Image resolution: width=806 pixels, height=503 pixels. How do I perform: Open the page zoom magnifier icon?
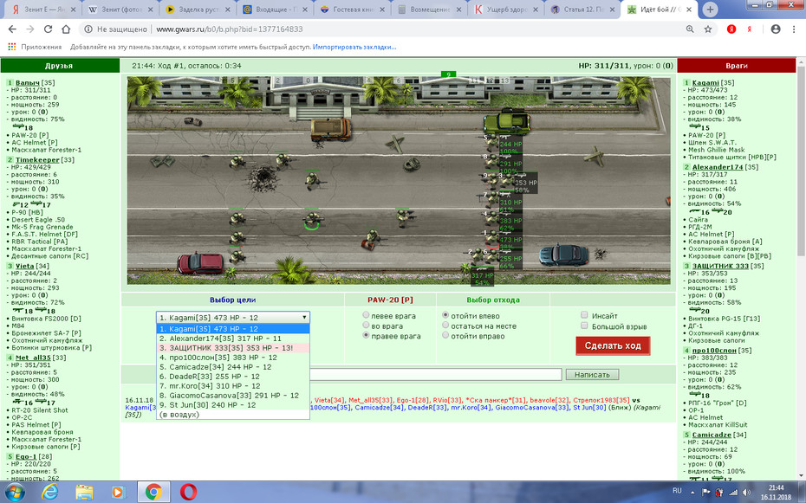(690, 29)
